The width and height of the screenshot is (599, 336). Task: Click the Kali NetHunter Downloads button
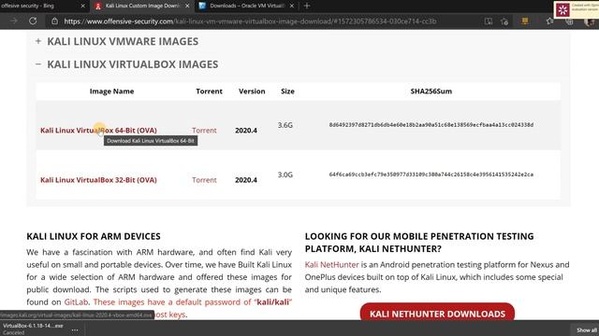pyautogui.click(x=437, y=314)
